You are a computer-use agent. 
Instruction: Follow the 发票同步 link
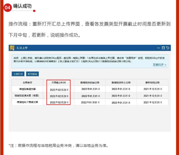click(159, 65)
